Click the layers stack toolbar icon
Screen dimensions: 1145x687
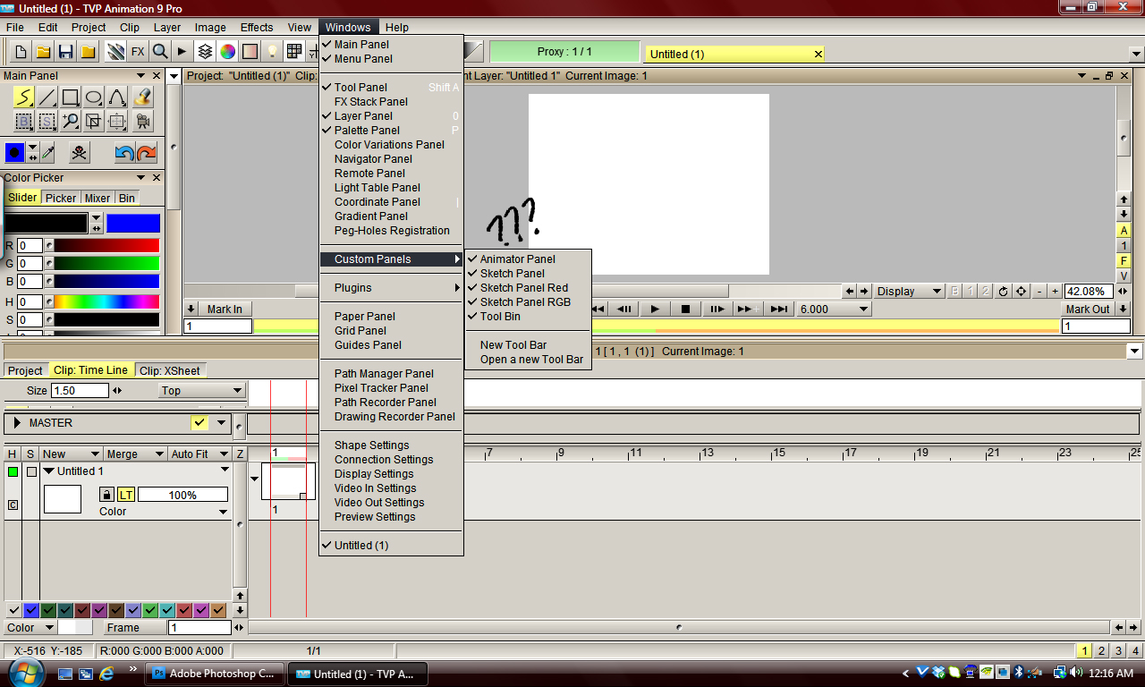coord(205,52)
